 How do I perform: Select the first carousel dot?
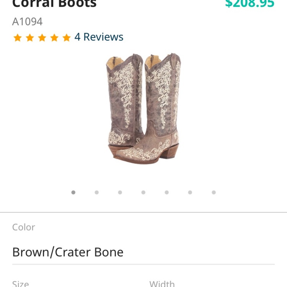pos(73,192)
